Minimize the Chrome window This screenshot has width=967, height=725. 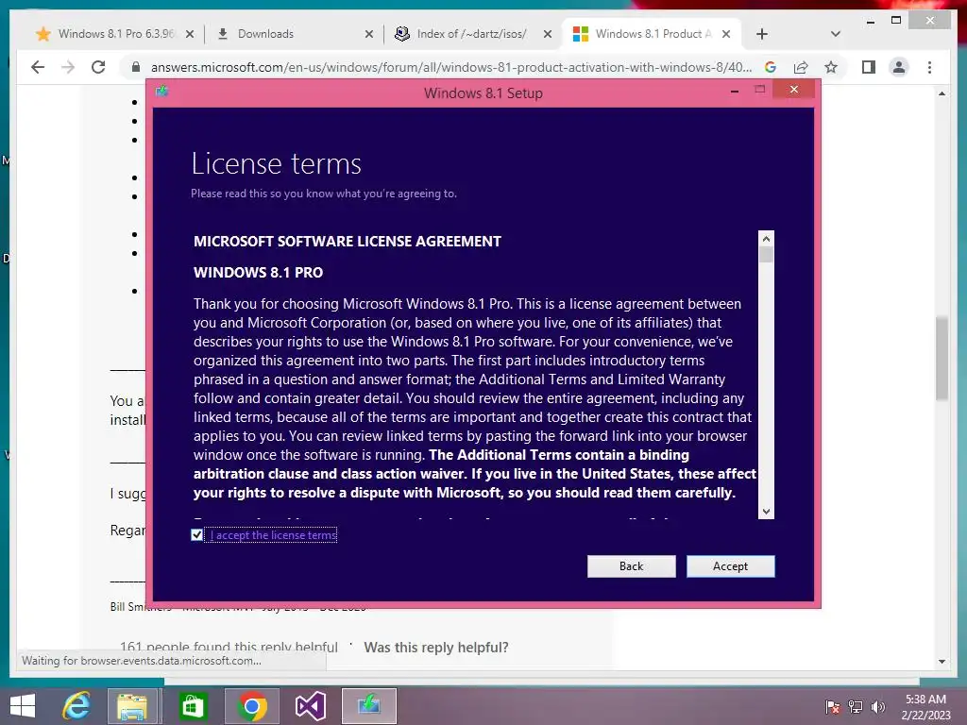tap(870, 21)
